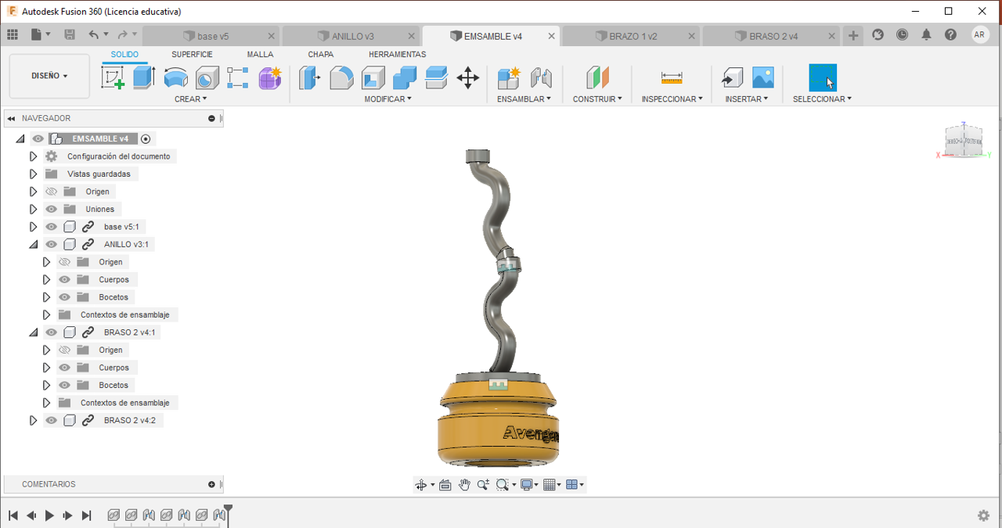Click the Redo arrow
The height and width of the screenshot is (528, 1002).
tap(122, 34)
